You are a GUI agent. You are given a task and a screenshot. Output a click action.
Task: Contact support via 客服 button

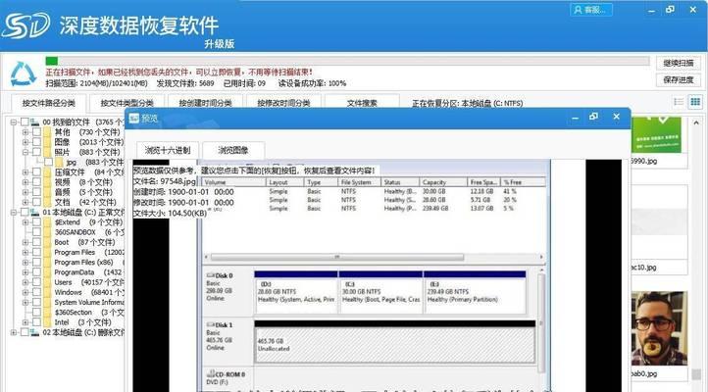[x=591, y=10]
